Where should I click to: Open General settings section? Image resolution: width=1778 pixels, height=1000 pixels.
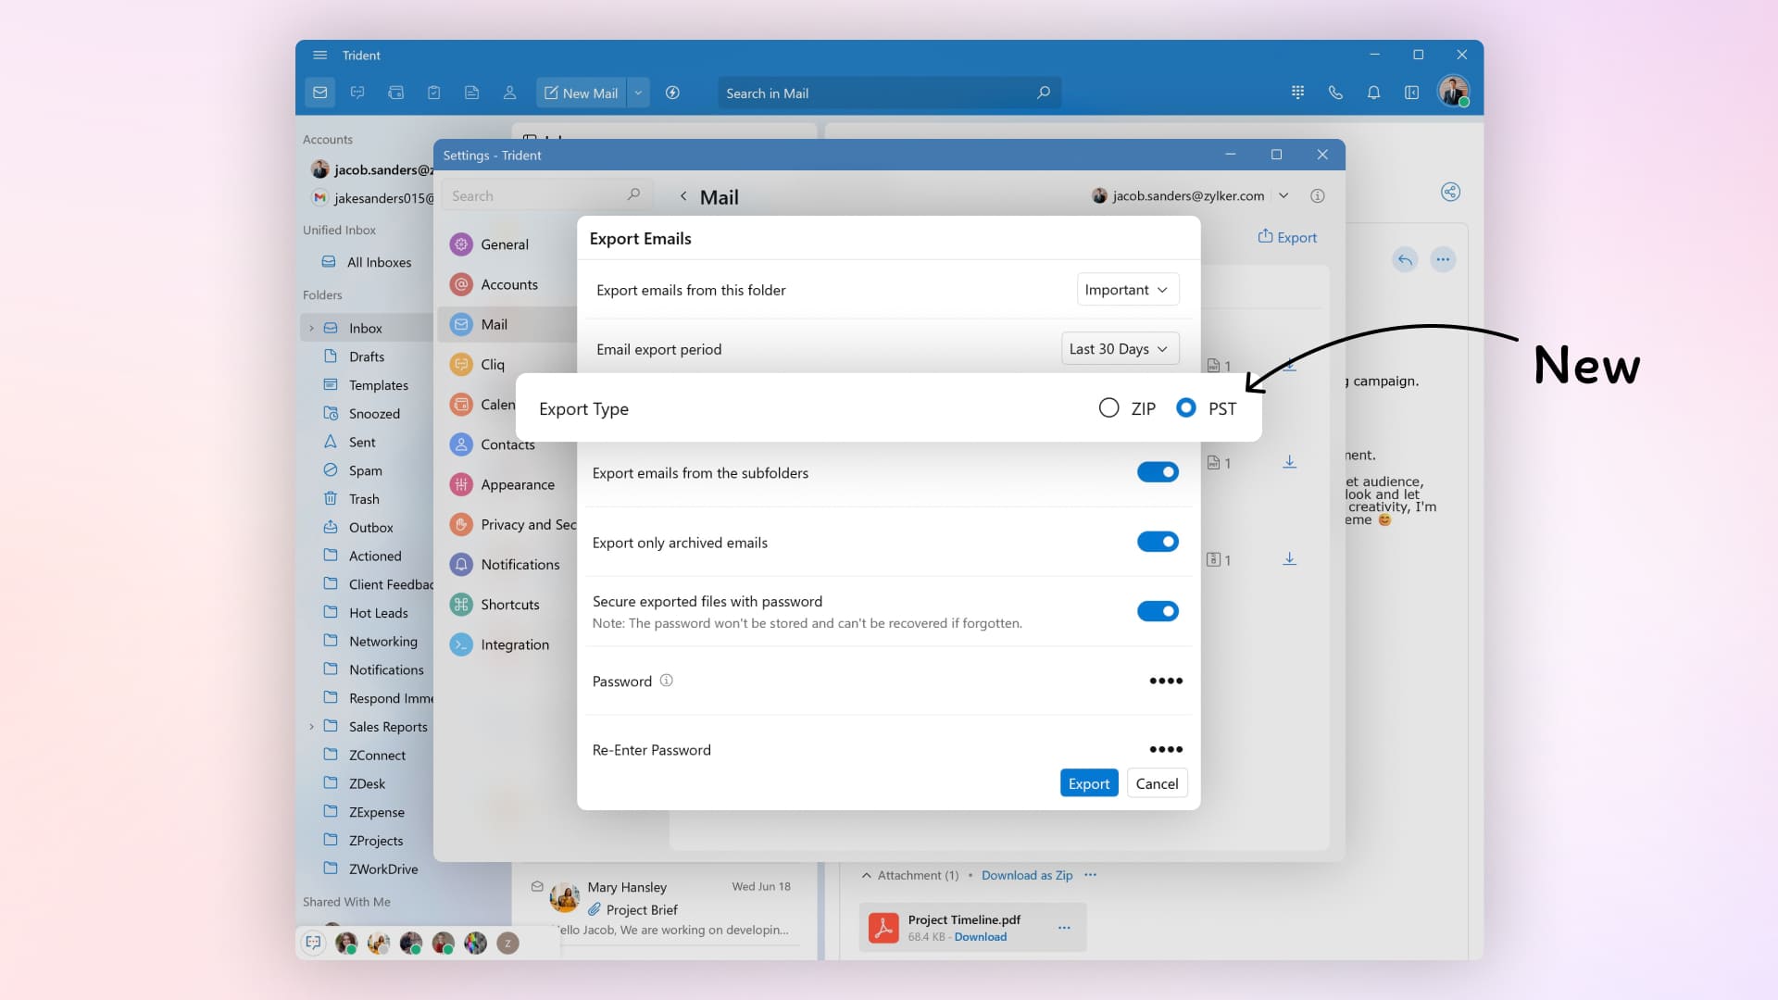click(504, 244)
